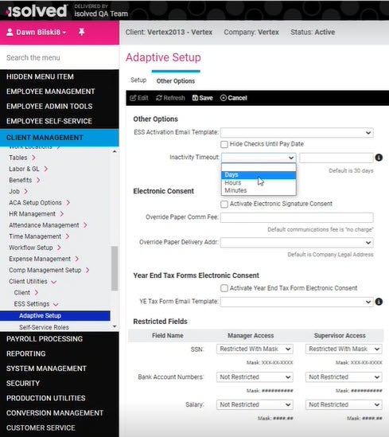This screenshot has height=437, width=389.
Task: Open SSN Manager Access dropdown
Action: pyautogui.click(x=255, y=349)
